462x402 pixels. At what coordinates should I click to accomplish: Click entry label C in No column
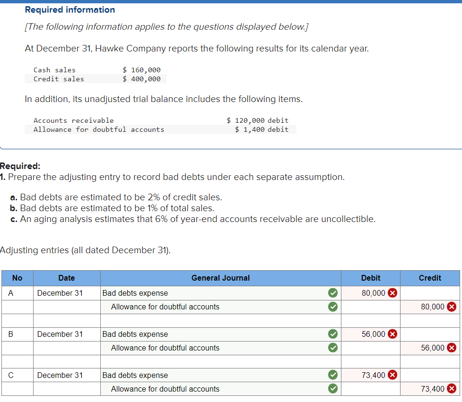click(10, 375)
